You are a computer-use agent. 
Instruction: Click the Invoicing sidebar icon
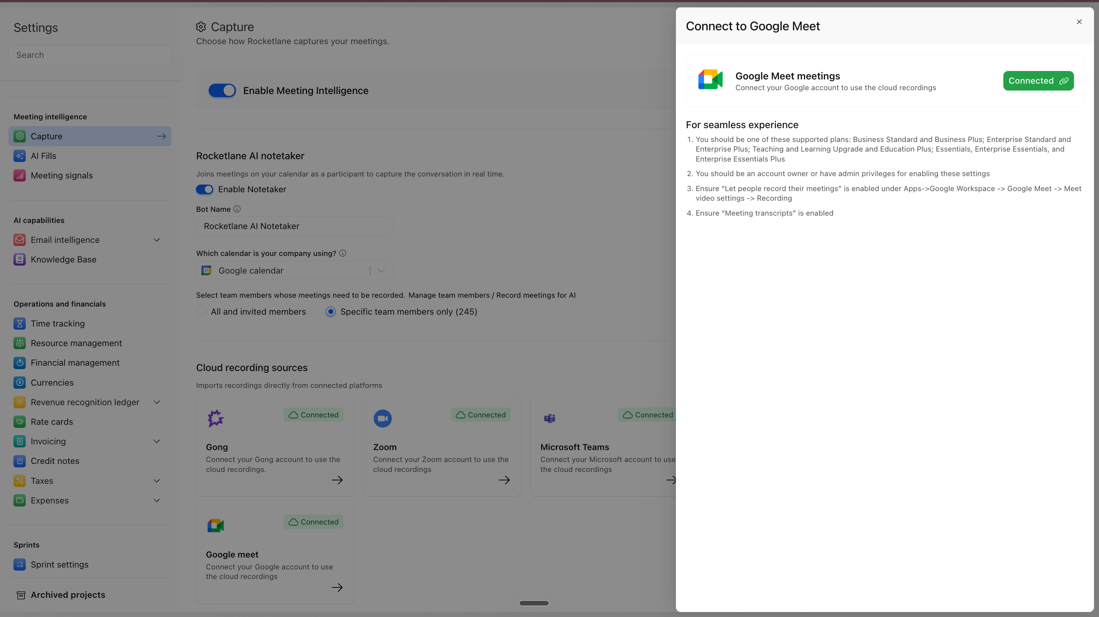point(20,441)
